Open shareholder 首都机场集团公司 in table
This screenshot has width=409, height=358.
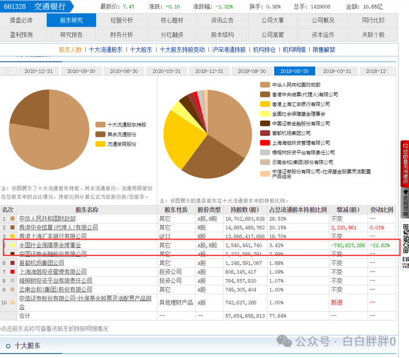pos(41,263)
